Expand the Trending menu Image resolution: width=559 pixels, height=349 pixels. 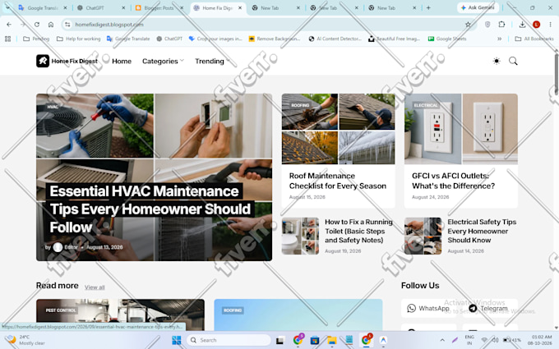point(212,62)
